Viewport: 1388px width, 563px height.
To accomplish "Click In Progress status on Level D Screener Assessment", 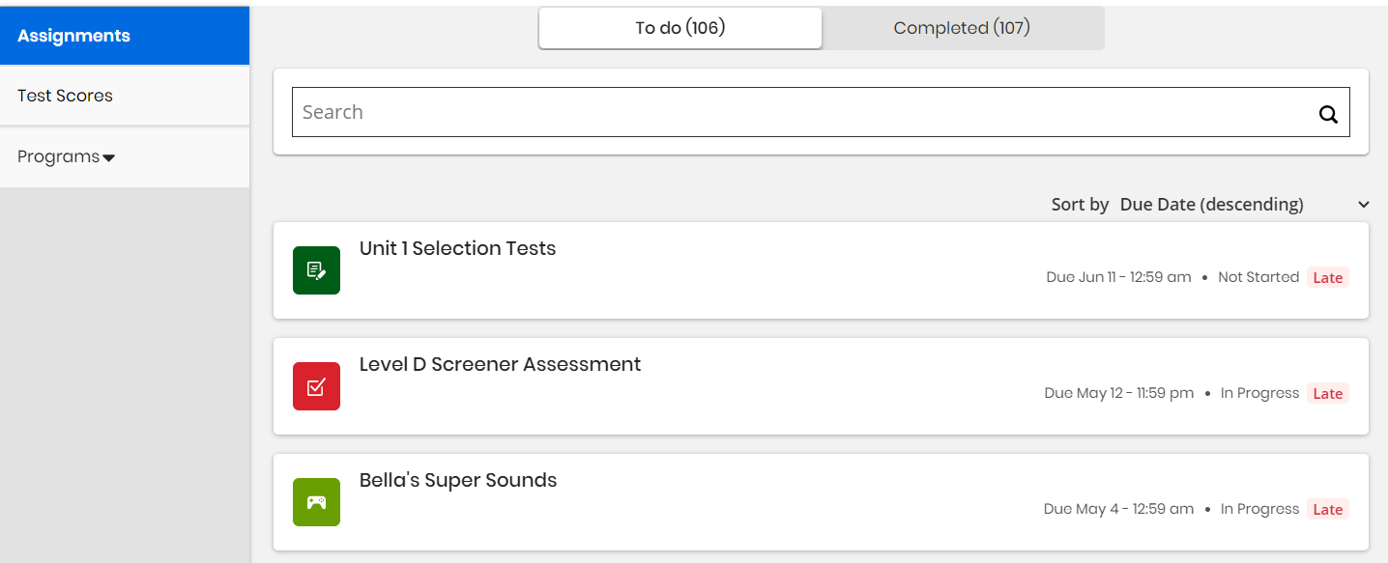I will 1259,393.
